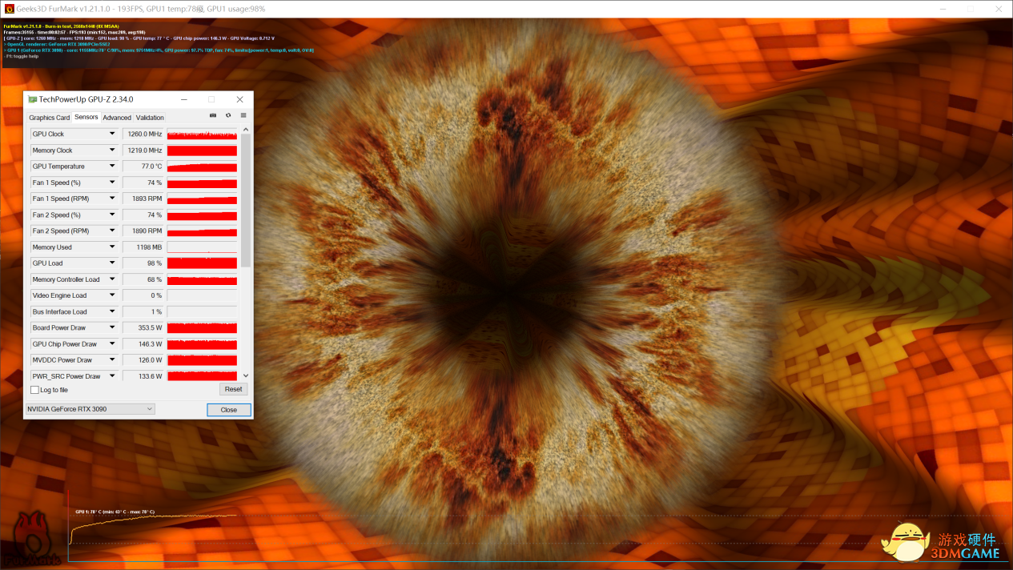Switch to the Graphics Card tab
Image resolution: width=1013 pixels, height=570 pixels.
[49, 118]
